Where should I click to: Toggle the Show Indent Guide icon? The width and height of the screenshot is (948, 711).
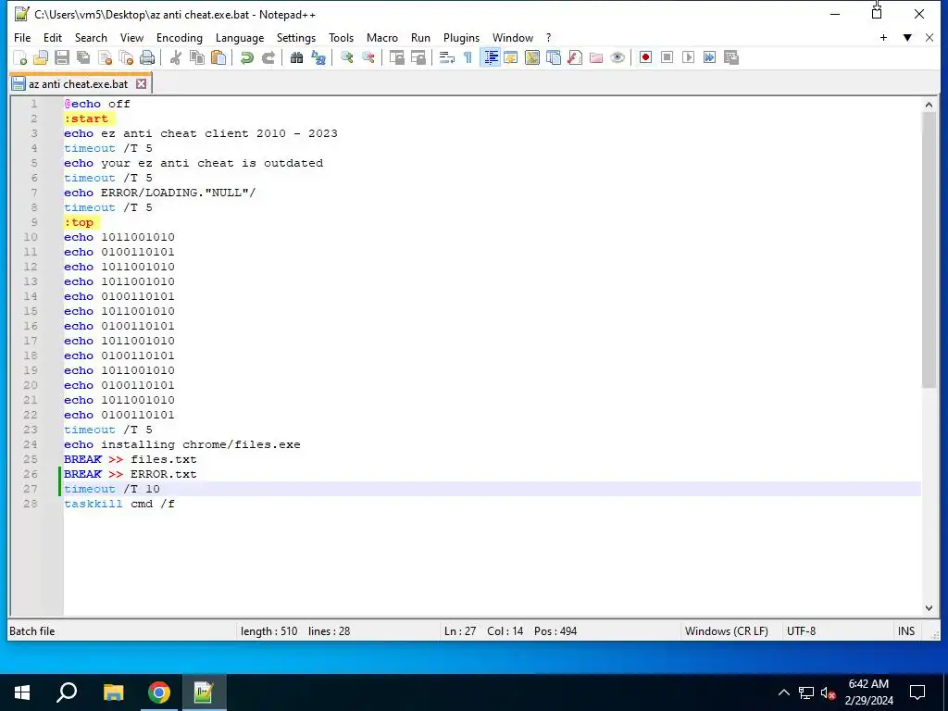pyautogui.click(x=490, y=57)
